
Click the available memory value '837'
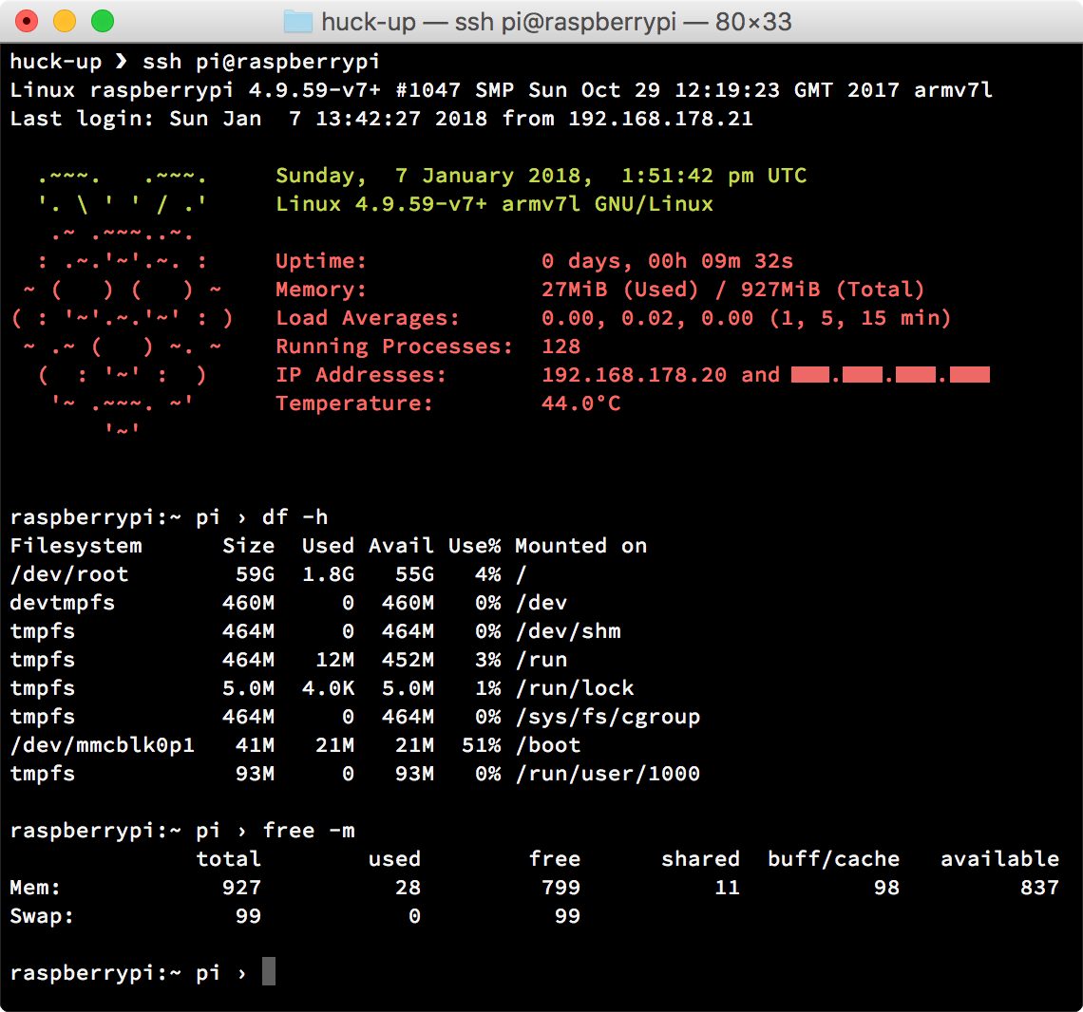coord(1039,888)
